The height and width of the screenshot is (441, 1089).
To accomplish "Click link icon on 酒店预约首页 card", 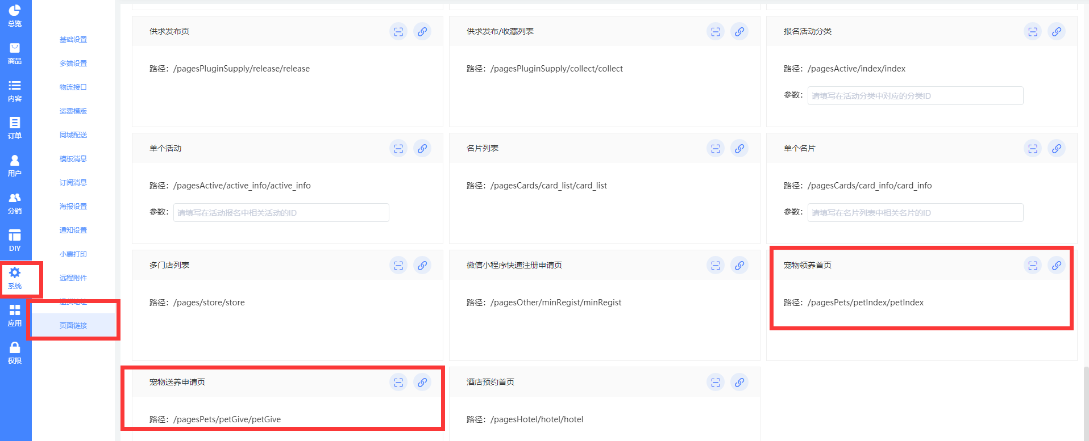I will [739, 383].
